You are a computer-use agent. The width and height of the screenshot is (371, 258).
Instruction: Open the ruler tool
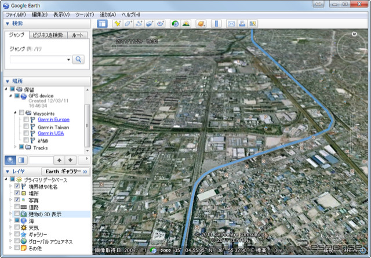[x=216, y=24]
